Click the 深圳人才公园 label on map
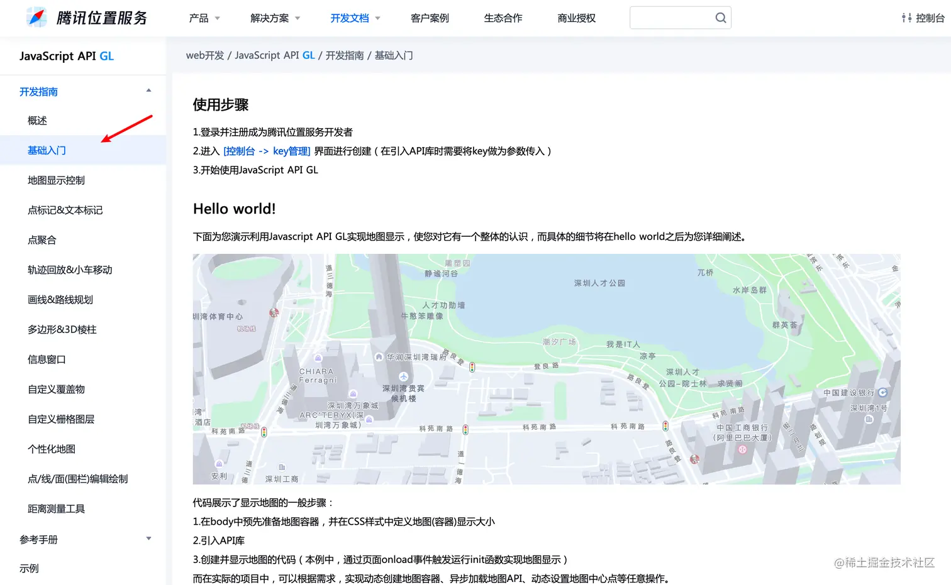Image resolution: width=951 pixels, height=585 pixels. pyautogui.click(x=599, y=283)
